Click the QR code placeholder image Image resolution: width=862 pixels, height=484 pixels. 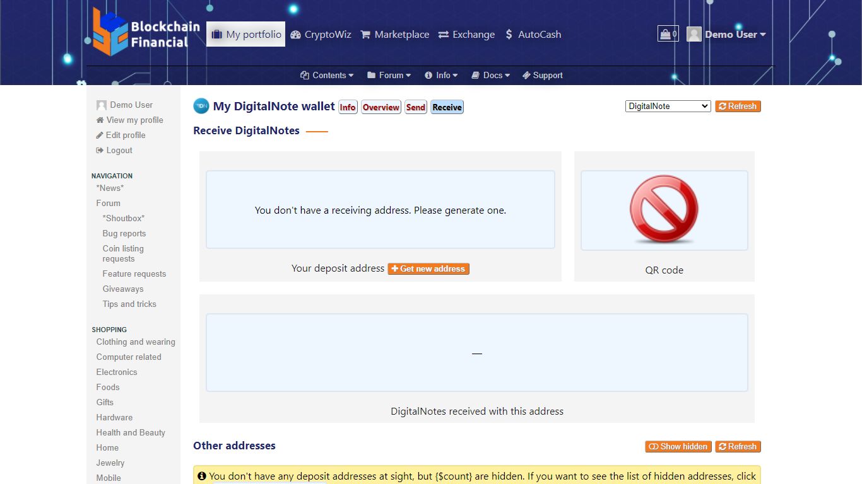[x=664, y=210]
